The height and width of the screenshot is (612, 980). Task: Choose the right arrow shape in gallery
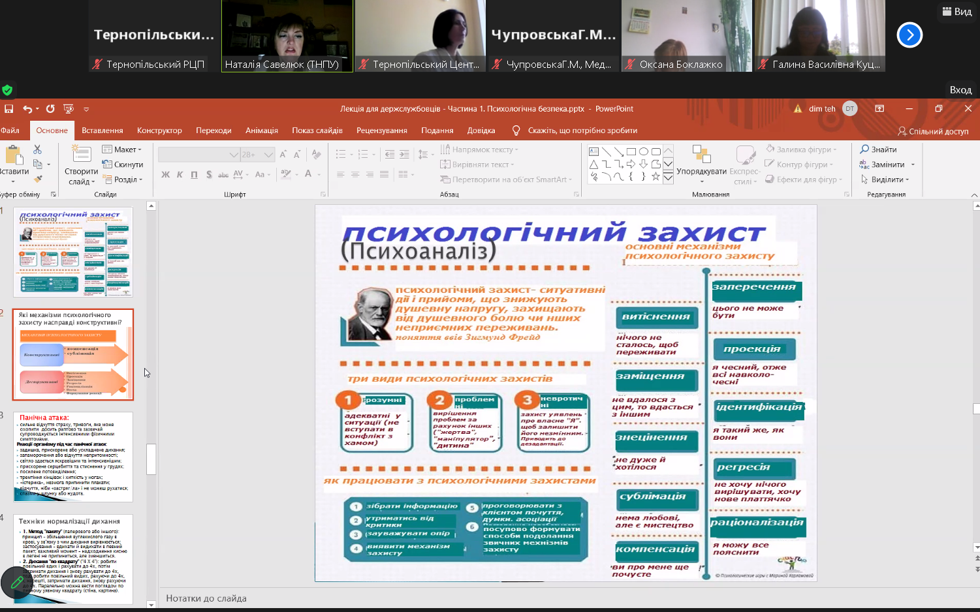pyautogui.click(x=631, y=164)
